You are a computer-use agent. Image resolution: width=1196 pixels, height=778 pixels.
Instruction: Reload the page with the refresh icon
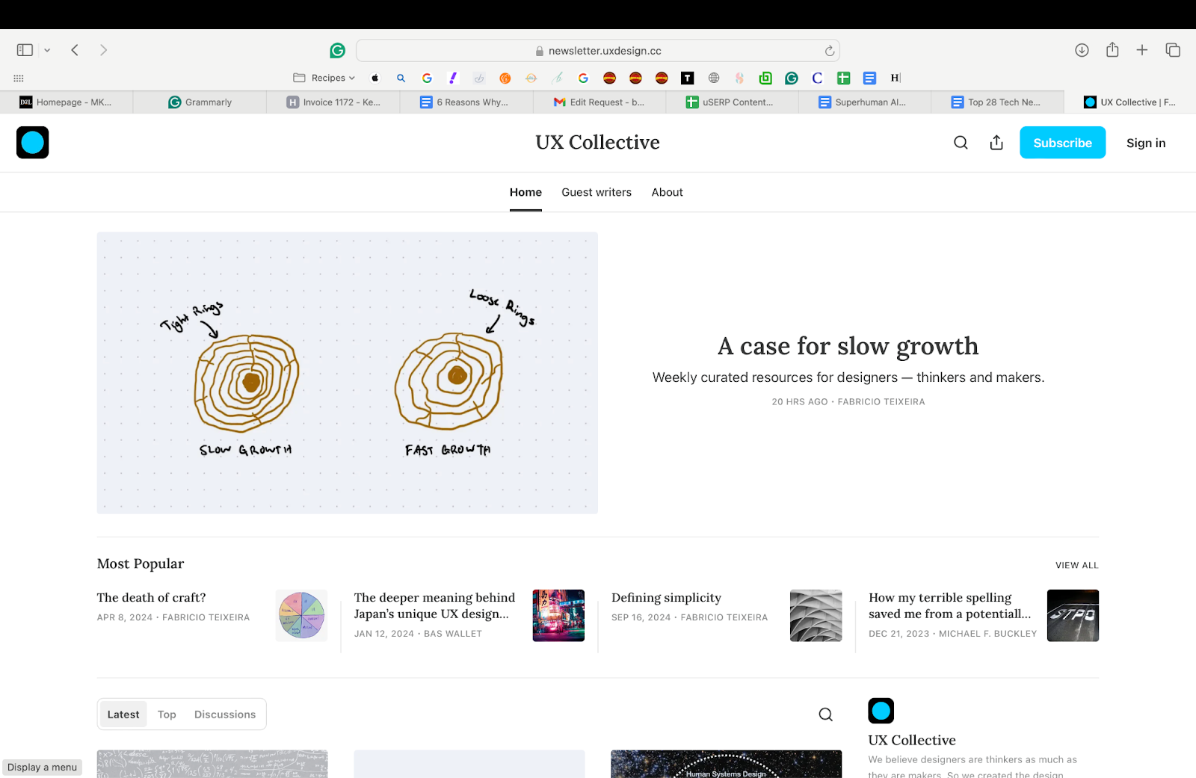[x=829, y=51]
